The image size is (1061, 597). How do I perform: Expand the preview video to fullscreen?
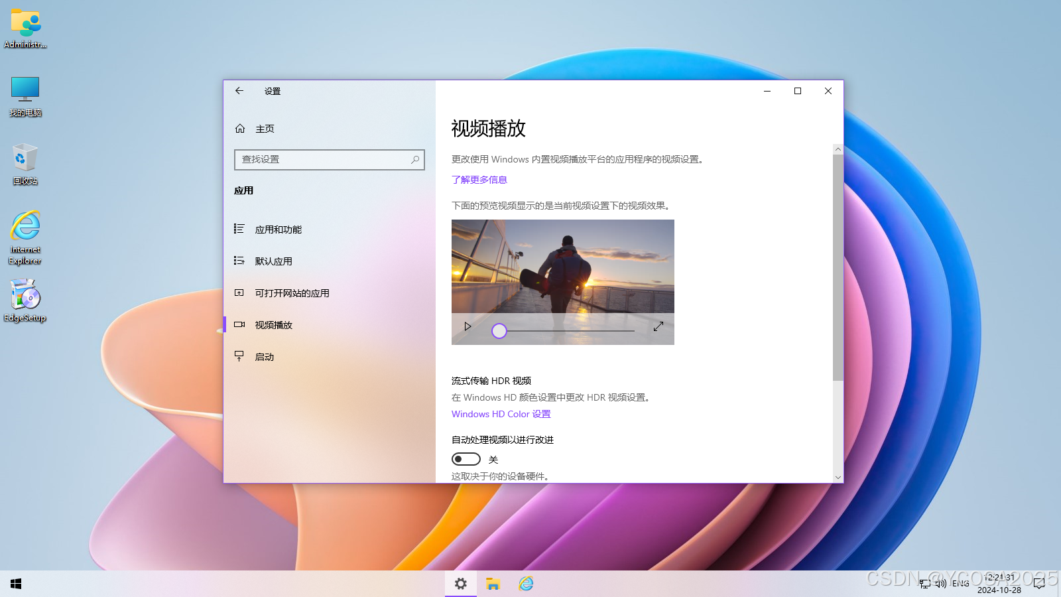[658, 326]
